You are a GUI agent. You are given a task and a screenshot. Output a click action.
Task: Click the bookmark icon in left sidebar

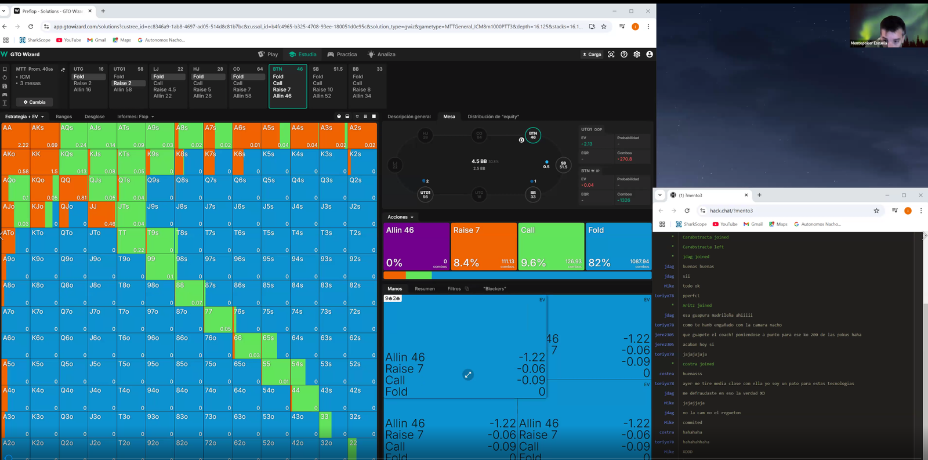[x=5, y=69]
